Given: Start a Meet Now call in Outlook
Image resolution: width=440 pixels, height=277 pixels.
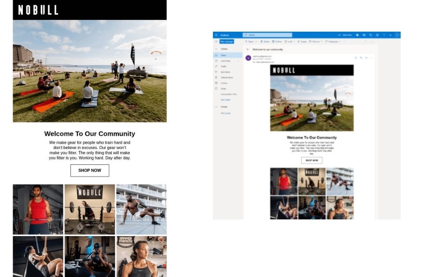Looking at the screenshot, I should 345,35.
